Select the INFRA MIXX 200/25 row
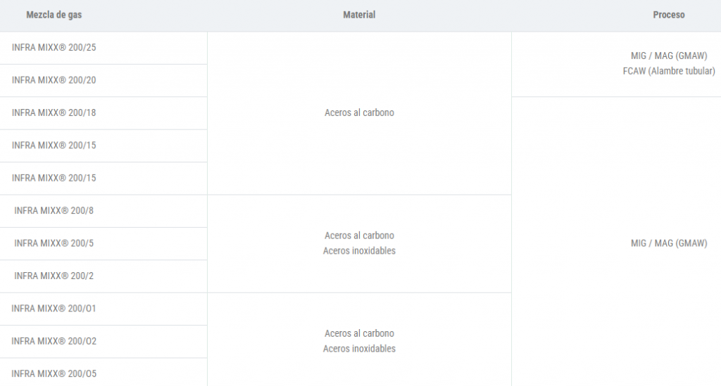 tap(104, 48)
